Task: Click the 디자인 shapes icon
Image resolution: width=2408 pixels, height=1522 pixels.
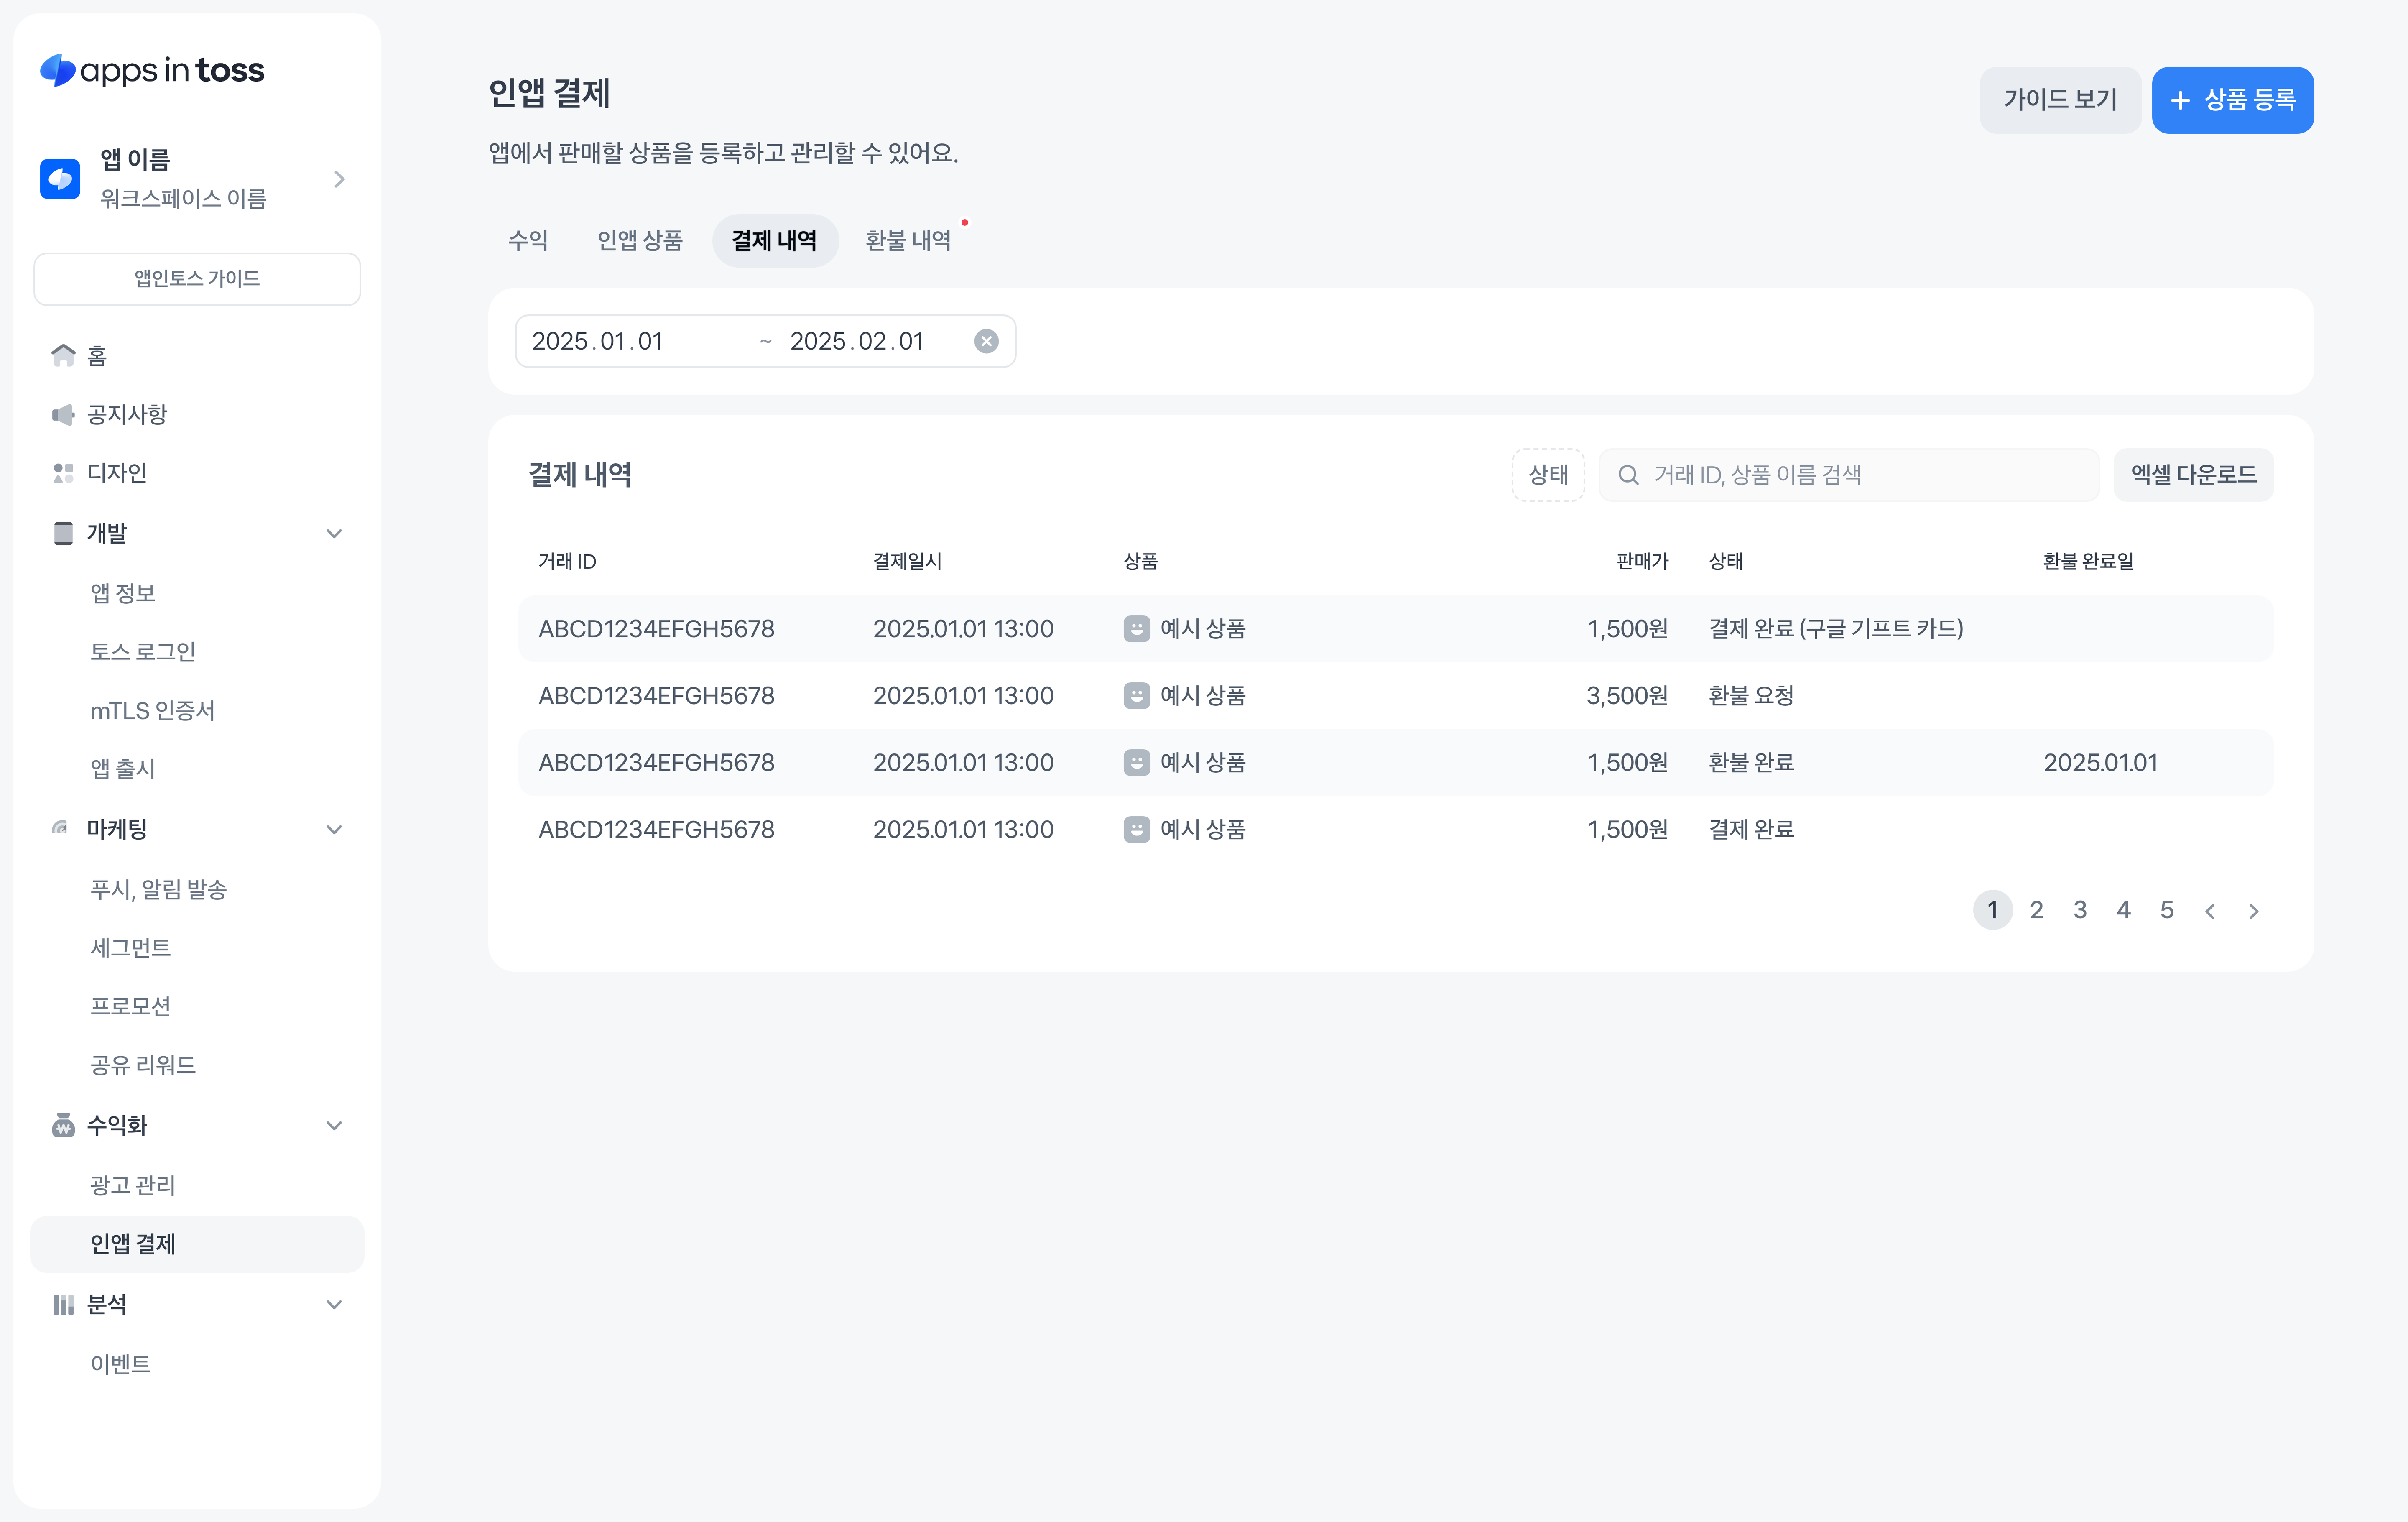Action: (63, 473)
